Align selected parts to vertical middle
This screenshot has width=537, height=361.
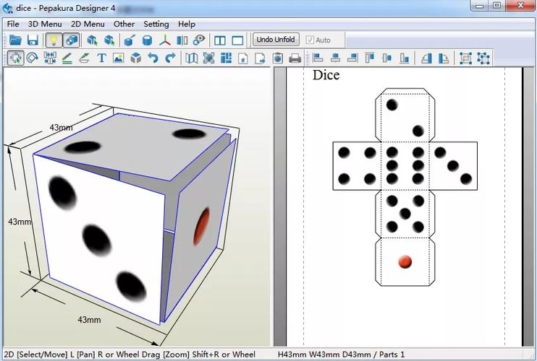[x=387, y=58]
